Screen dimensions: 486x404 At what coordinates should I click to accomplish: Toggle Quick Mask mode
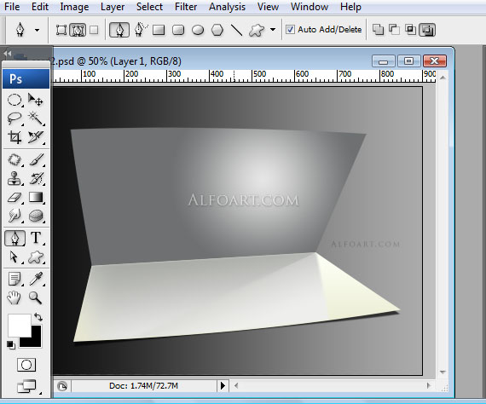(x=26, y=365)
